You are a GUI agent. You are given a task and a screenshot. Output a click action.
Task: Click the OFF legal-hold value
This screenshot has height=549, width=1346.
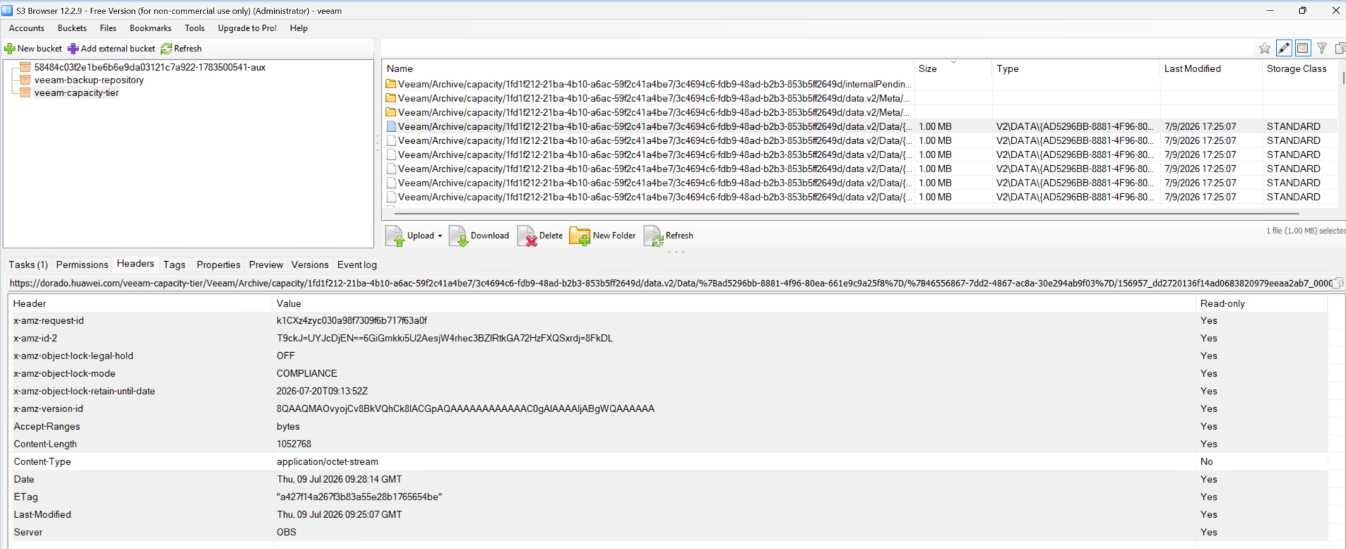pos(285,356)
